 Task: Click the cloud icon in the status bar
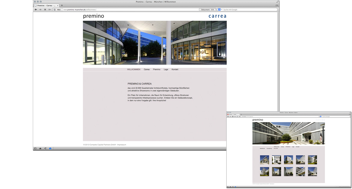pyautogui.click(x=40, y=148)
